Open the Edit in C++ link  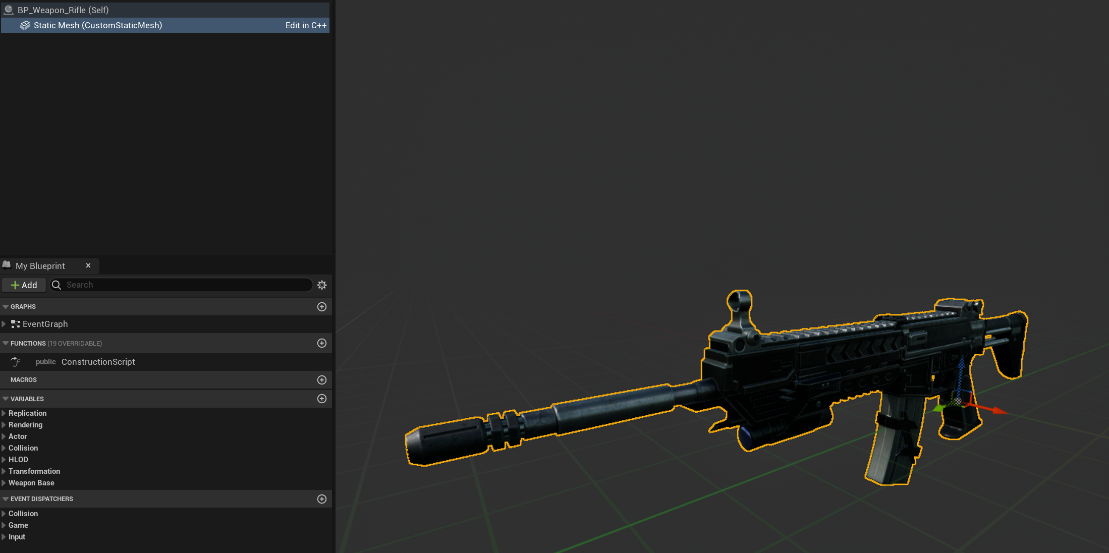[x=306, y=25]
